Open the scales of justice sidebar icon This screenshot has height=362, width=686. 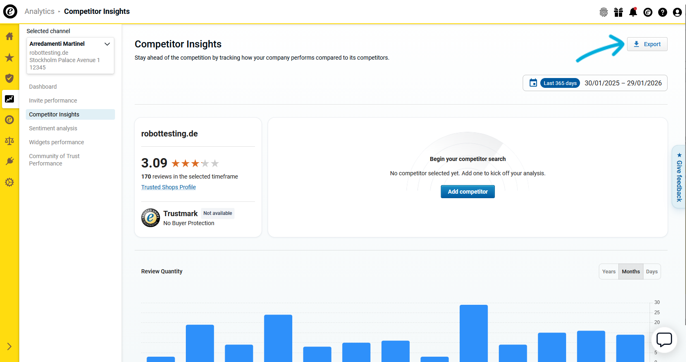[x=9, y=141]
